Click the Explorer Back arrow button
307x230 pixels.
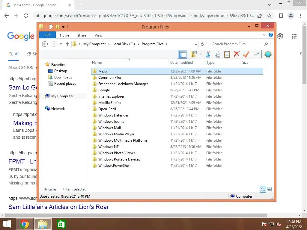(45, 44)
